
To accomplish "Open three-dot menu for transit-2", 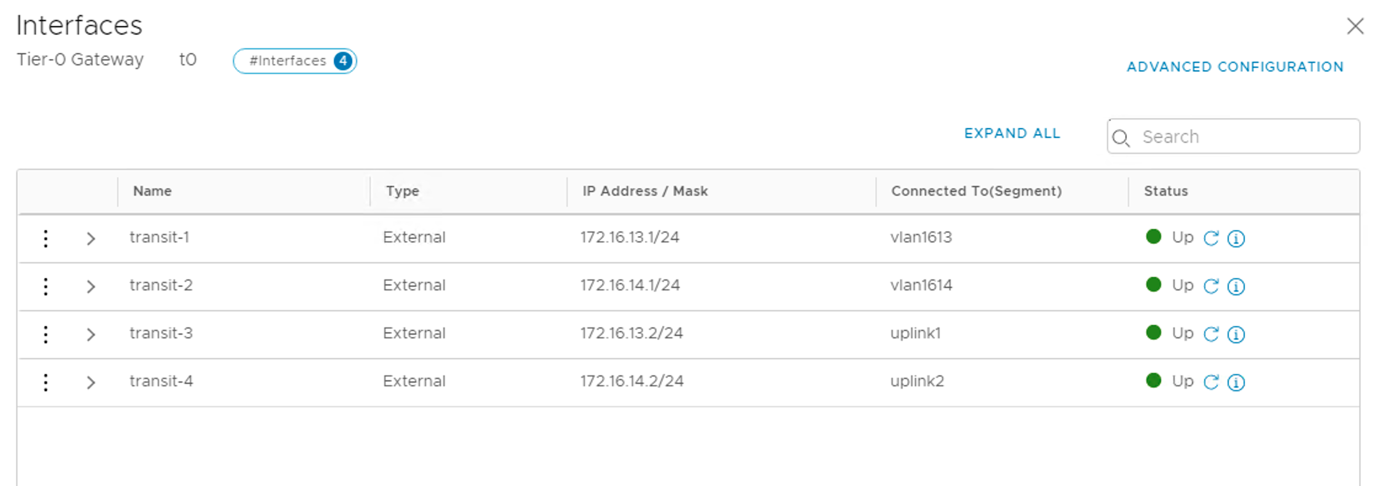I will (46, 286).
